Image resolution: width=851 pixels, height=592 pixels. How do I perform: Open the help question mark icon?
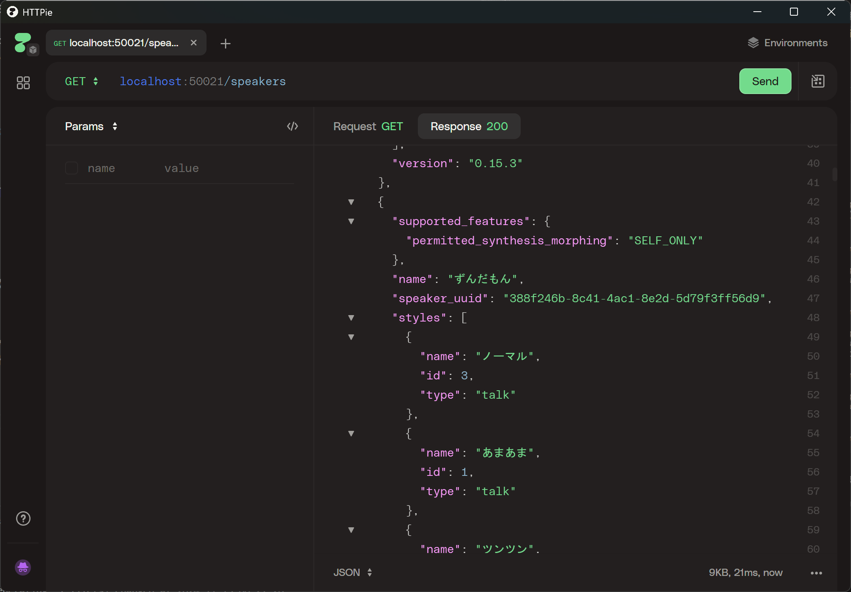pos(23,518)
